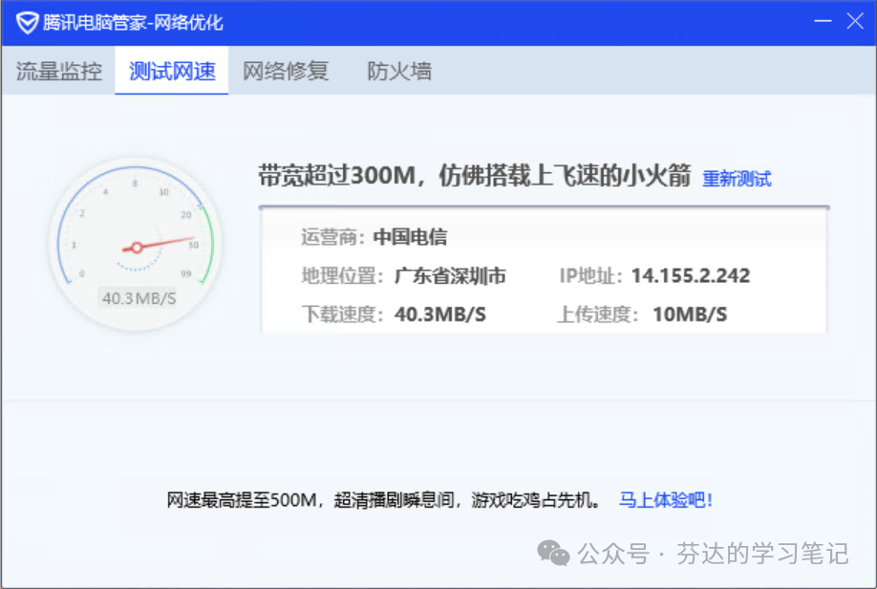Click the 腾讯电脑管家-网络优化 window title
Screen dimensions: 877x589
[x=133, y=23]
